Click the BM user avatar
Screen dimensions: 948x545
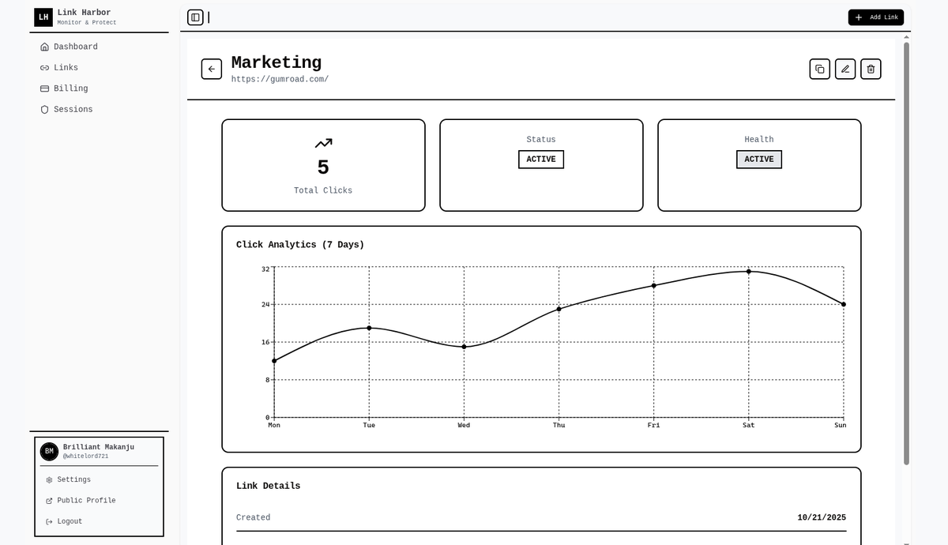tap(49, 451)
